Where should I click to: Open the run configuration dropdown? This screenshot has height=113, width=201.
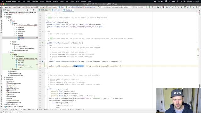tap(116, 7)
